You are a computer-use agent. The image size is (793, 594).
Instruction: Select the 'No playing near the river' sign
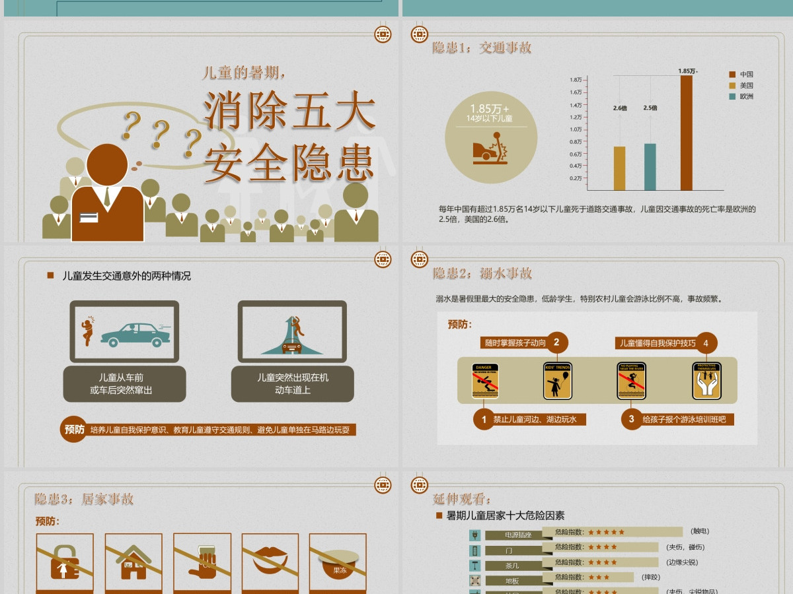coord(631,381)
